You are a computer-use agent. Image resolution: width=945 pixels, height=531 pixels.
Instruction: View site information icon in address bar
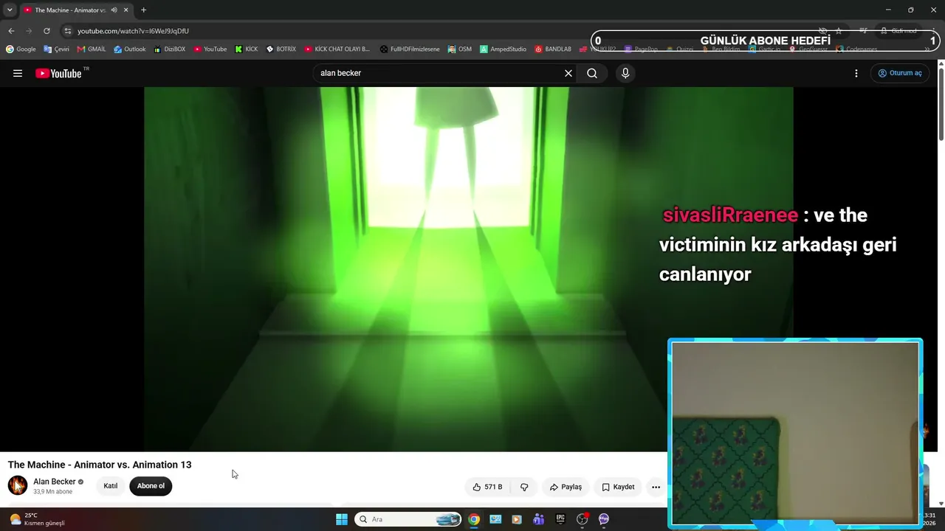[67, 31]
